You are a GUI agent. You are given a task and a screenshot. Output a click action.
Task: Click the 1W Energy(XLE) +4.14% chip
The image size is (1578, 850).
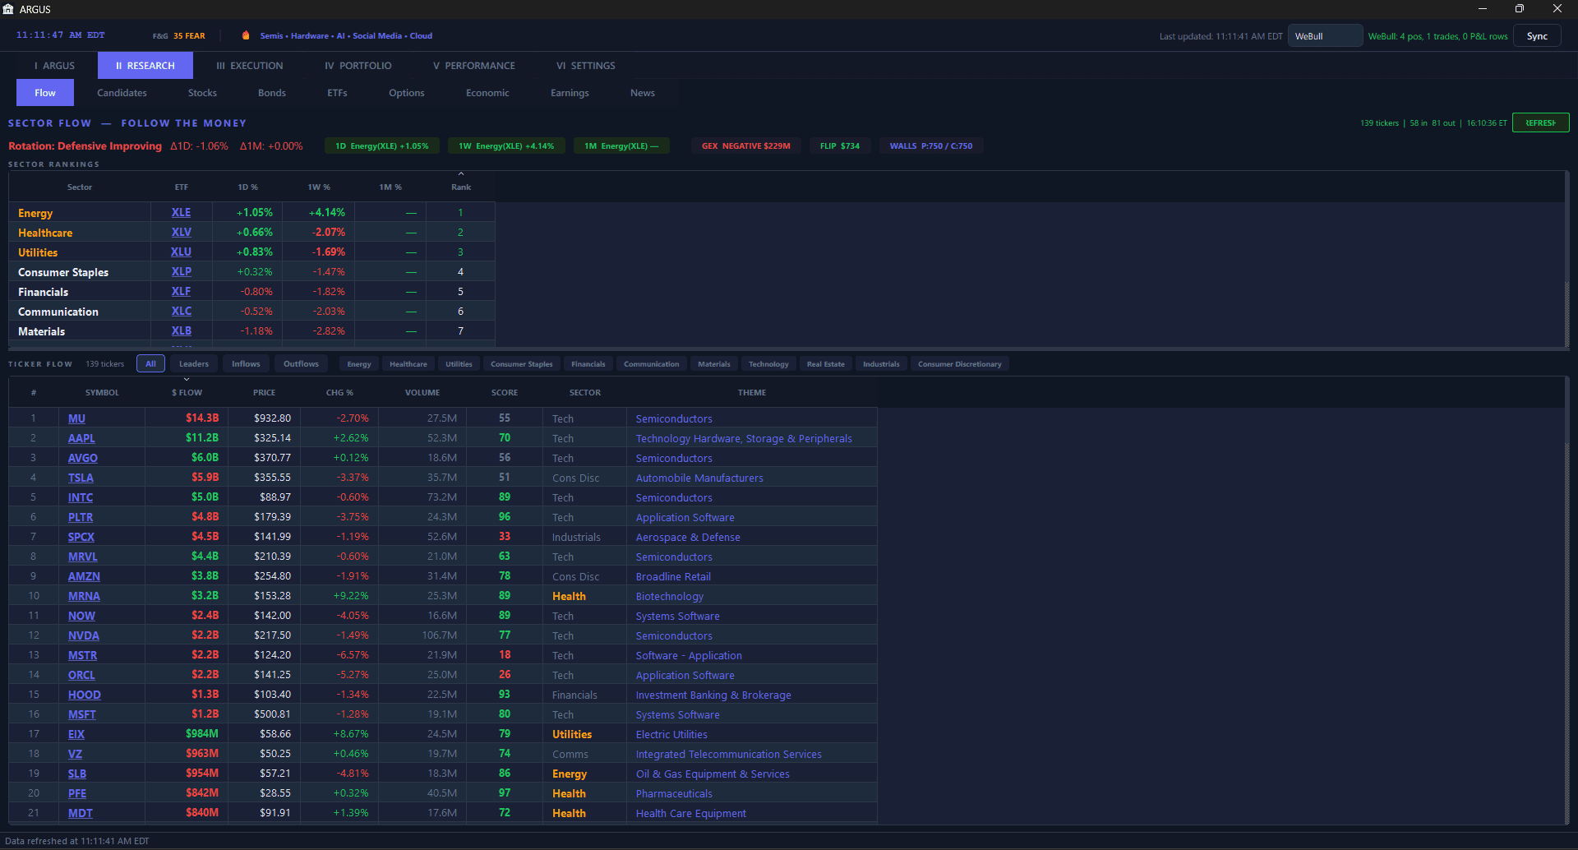pyautogui.click(x=506, y=146)
